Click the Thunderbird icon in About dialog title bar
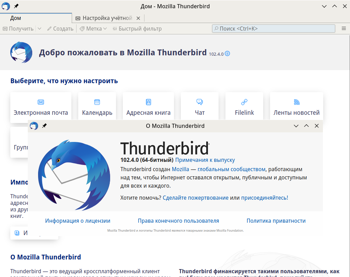 pos(34,126)
